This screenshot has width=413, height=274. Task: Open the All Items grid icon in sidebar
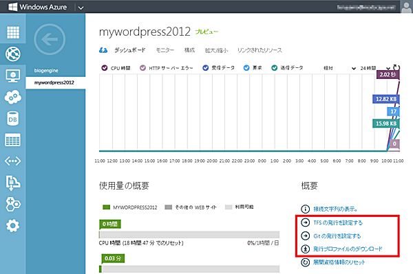click(x=13, y=32)
